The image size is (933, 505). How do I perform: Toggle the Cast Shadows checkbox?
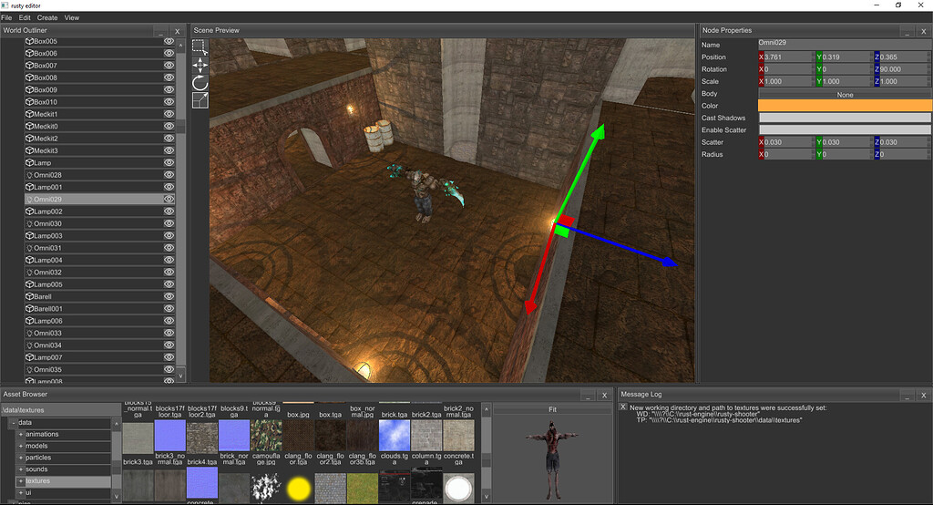tap(845, 118)
